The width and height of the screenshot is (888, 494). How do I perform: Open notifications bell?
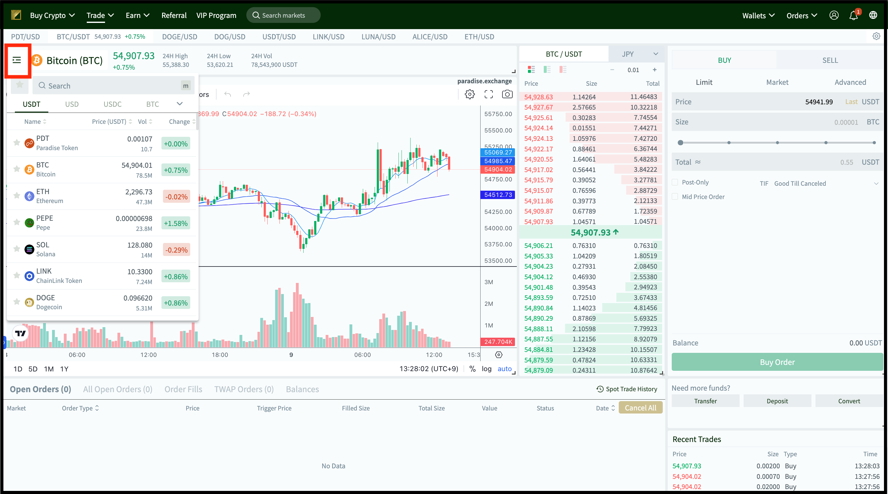(853, 15)
